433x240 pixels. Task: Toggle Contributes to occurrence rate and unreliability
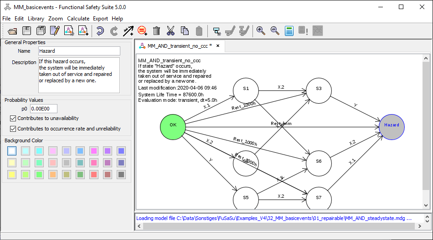pos(13,129)
